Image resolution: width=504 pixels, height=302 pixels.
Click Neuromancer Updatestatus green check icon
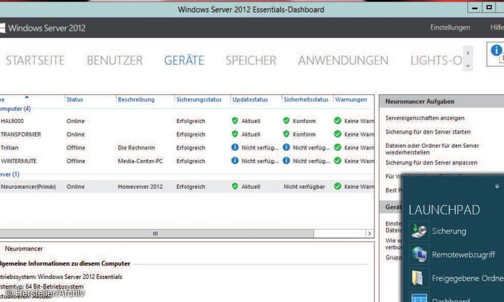click(235, 187)
